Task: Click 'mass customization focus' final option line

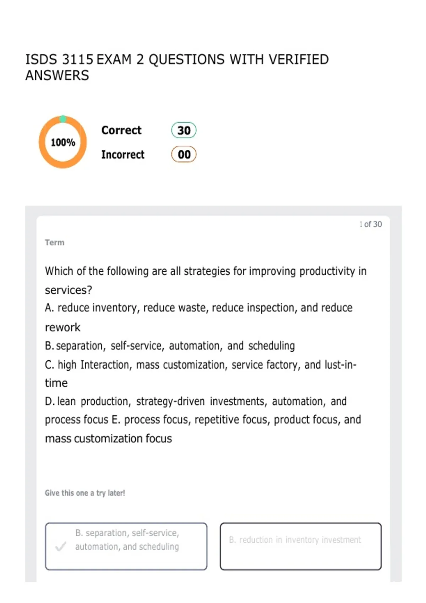Action: pyautogui.click(x=108, y=439)
